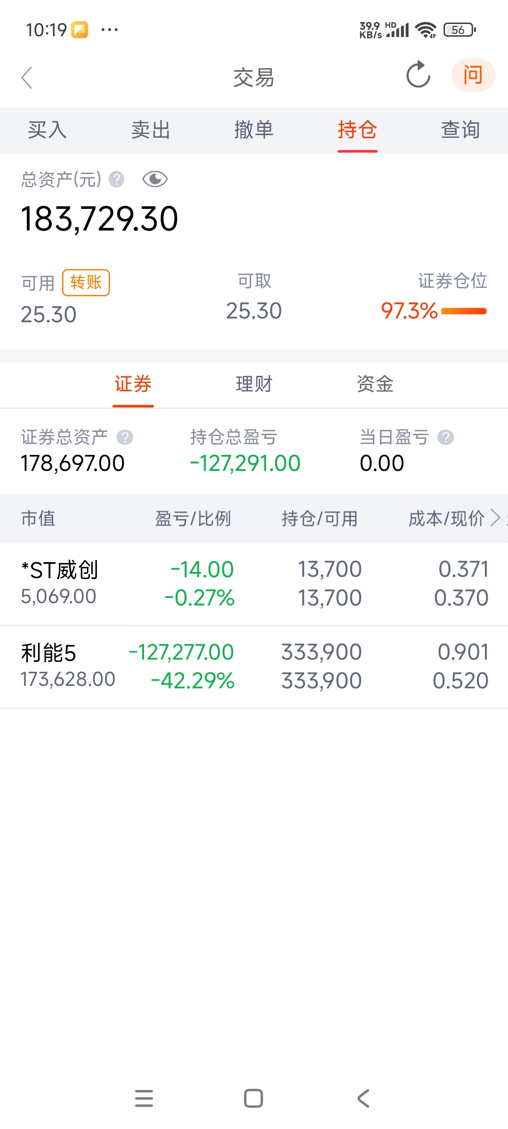The image size is (508, 1129).
Task: Open help icon beside 当日盈亏
Action: click(445, 437)
